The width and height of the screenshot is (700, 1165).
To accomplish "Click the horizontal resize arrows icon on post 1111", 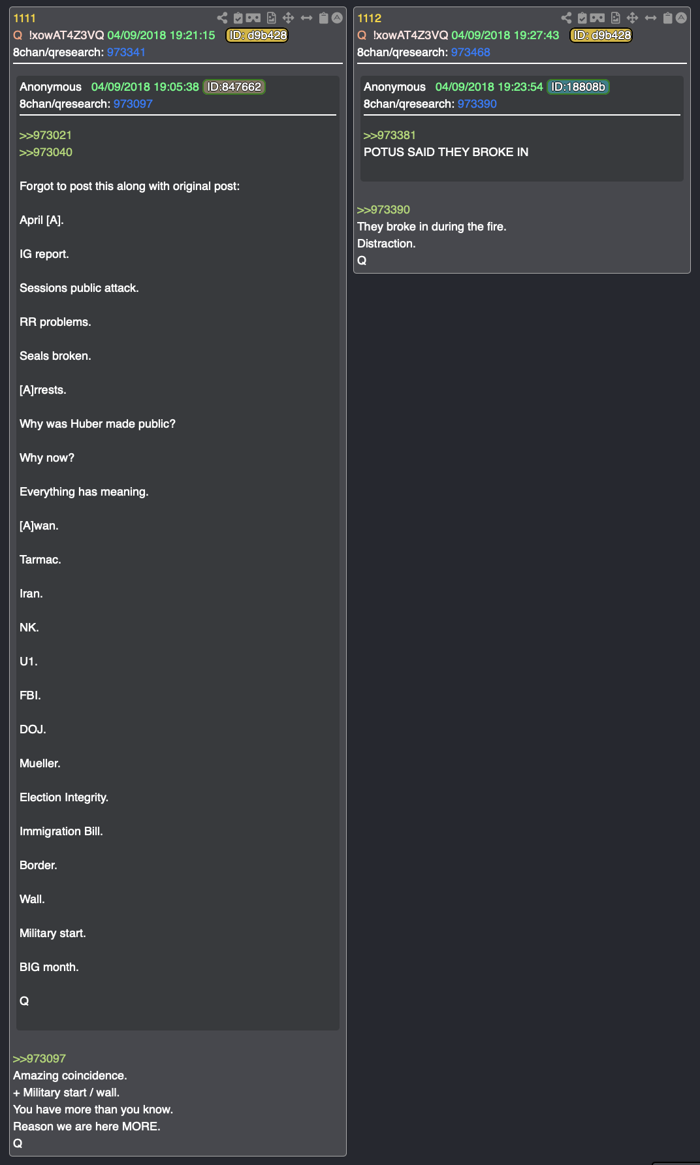I will point(306,18).
